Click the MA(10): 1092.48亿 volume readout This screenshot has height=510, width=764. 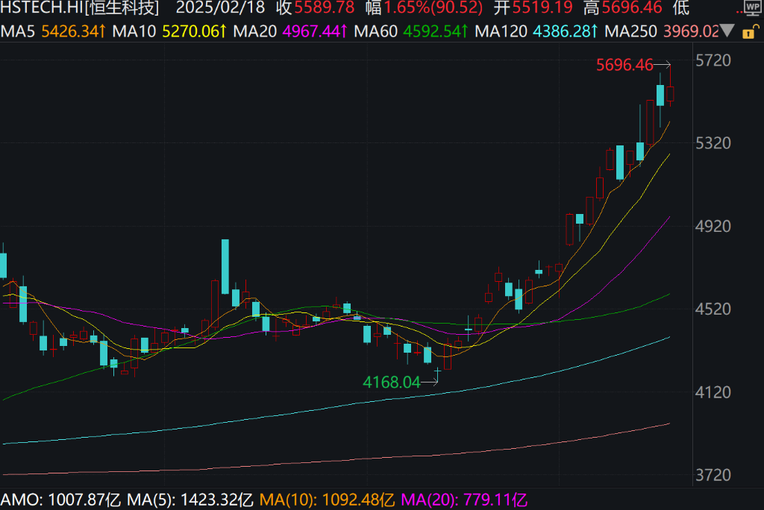pos(327,500)
